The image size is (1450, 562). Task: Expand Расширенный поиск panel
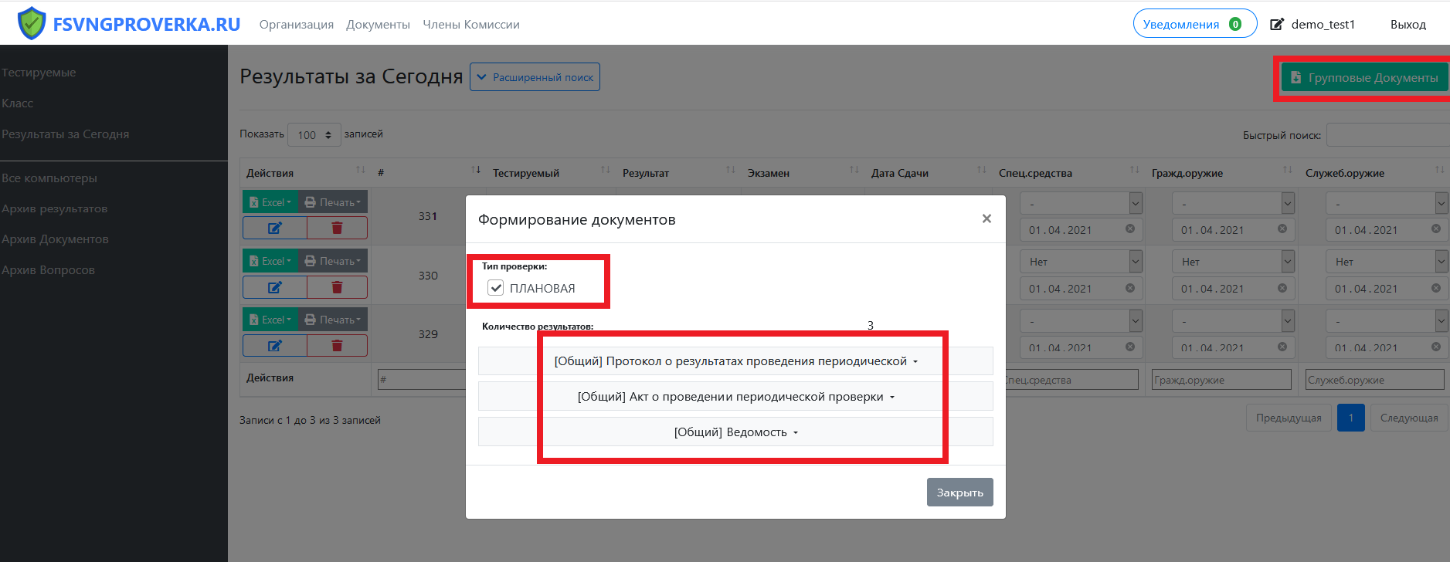click(x=535, y=77)
